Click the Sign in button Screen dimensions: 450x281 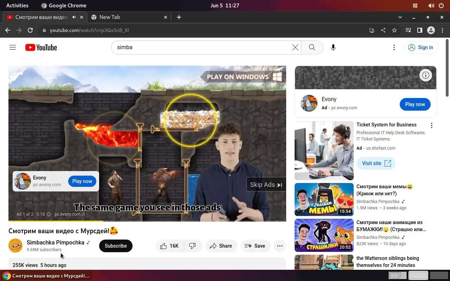(421, 47)
